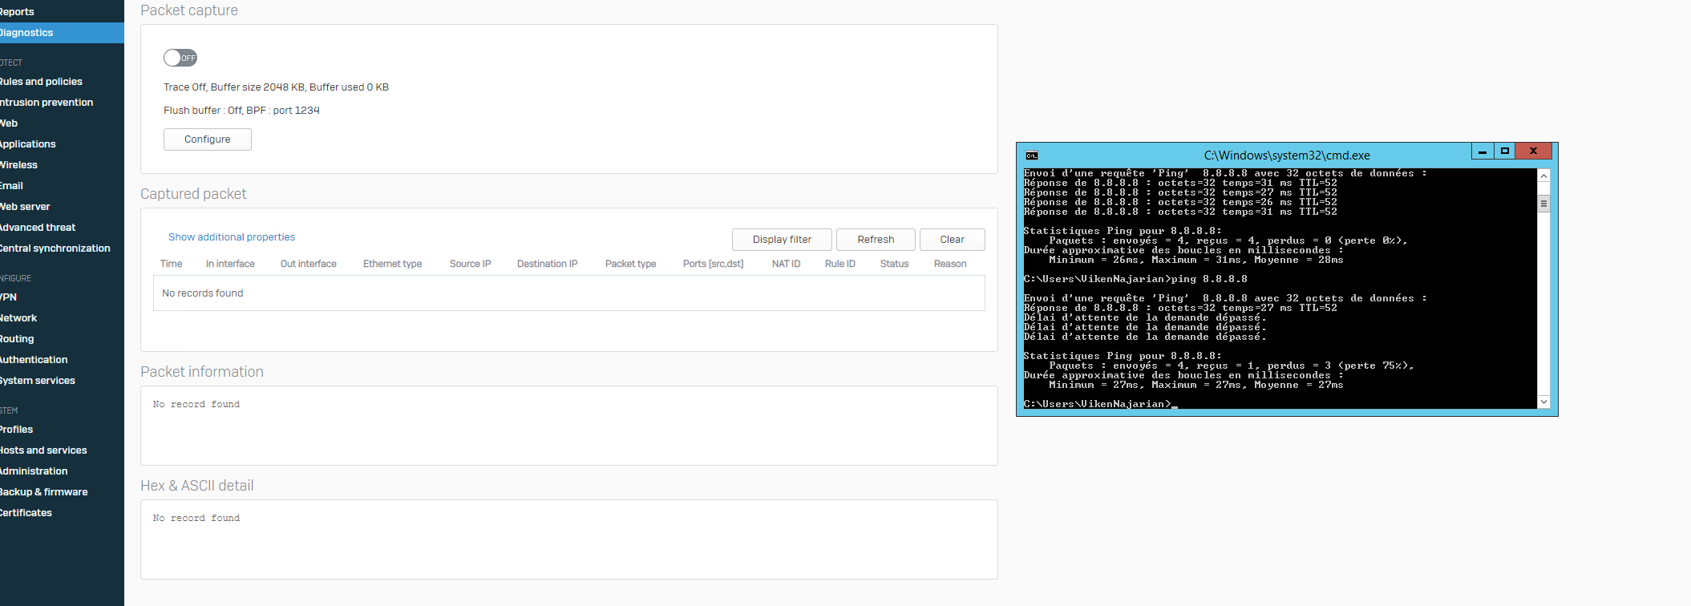Toggle the packet capture switch on
Screen dimensions: 1691x606
click(x=180, y=58)
